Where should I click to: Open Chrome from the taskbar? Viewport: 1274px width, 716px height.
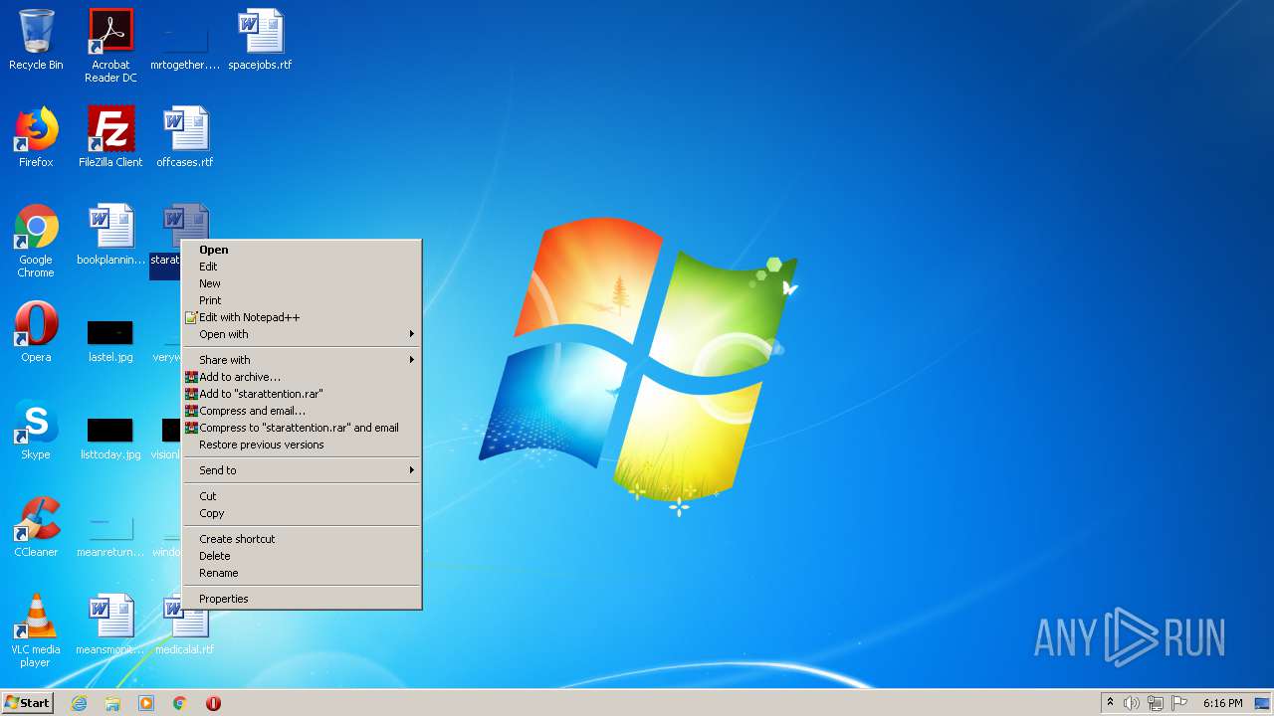(180, 703)
